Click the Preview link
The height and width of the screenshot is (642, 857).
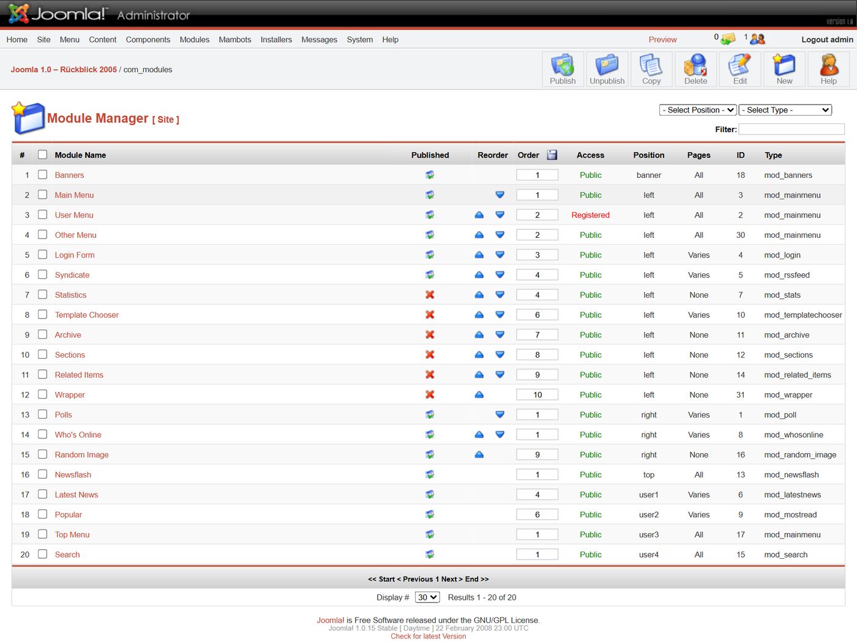663,40
